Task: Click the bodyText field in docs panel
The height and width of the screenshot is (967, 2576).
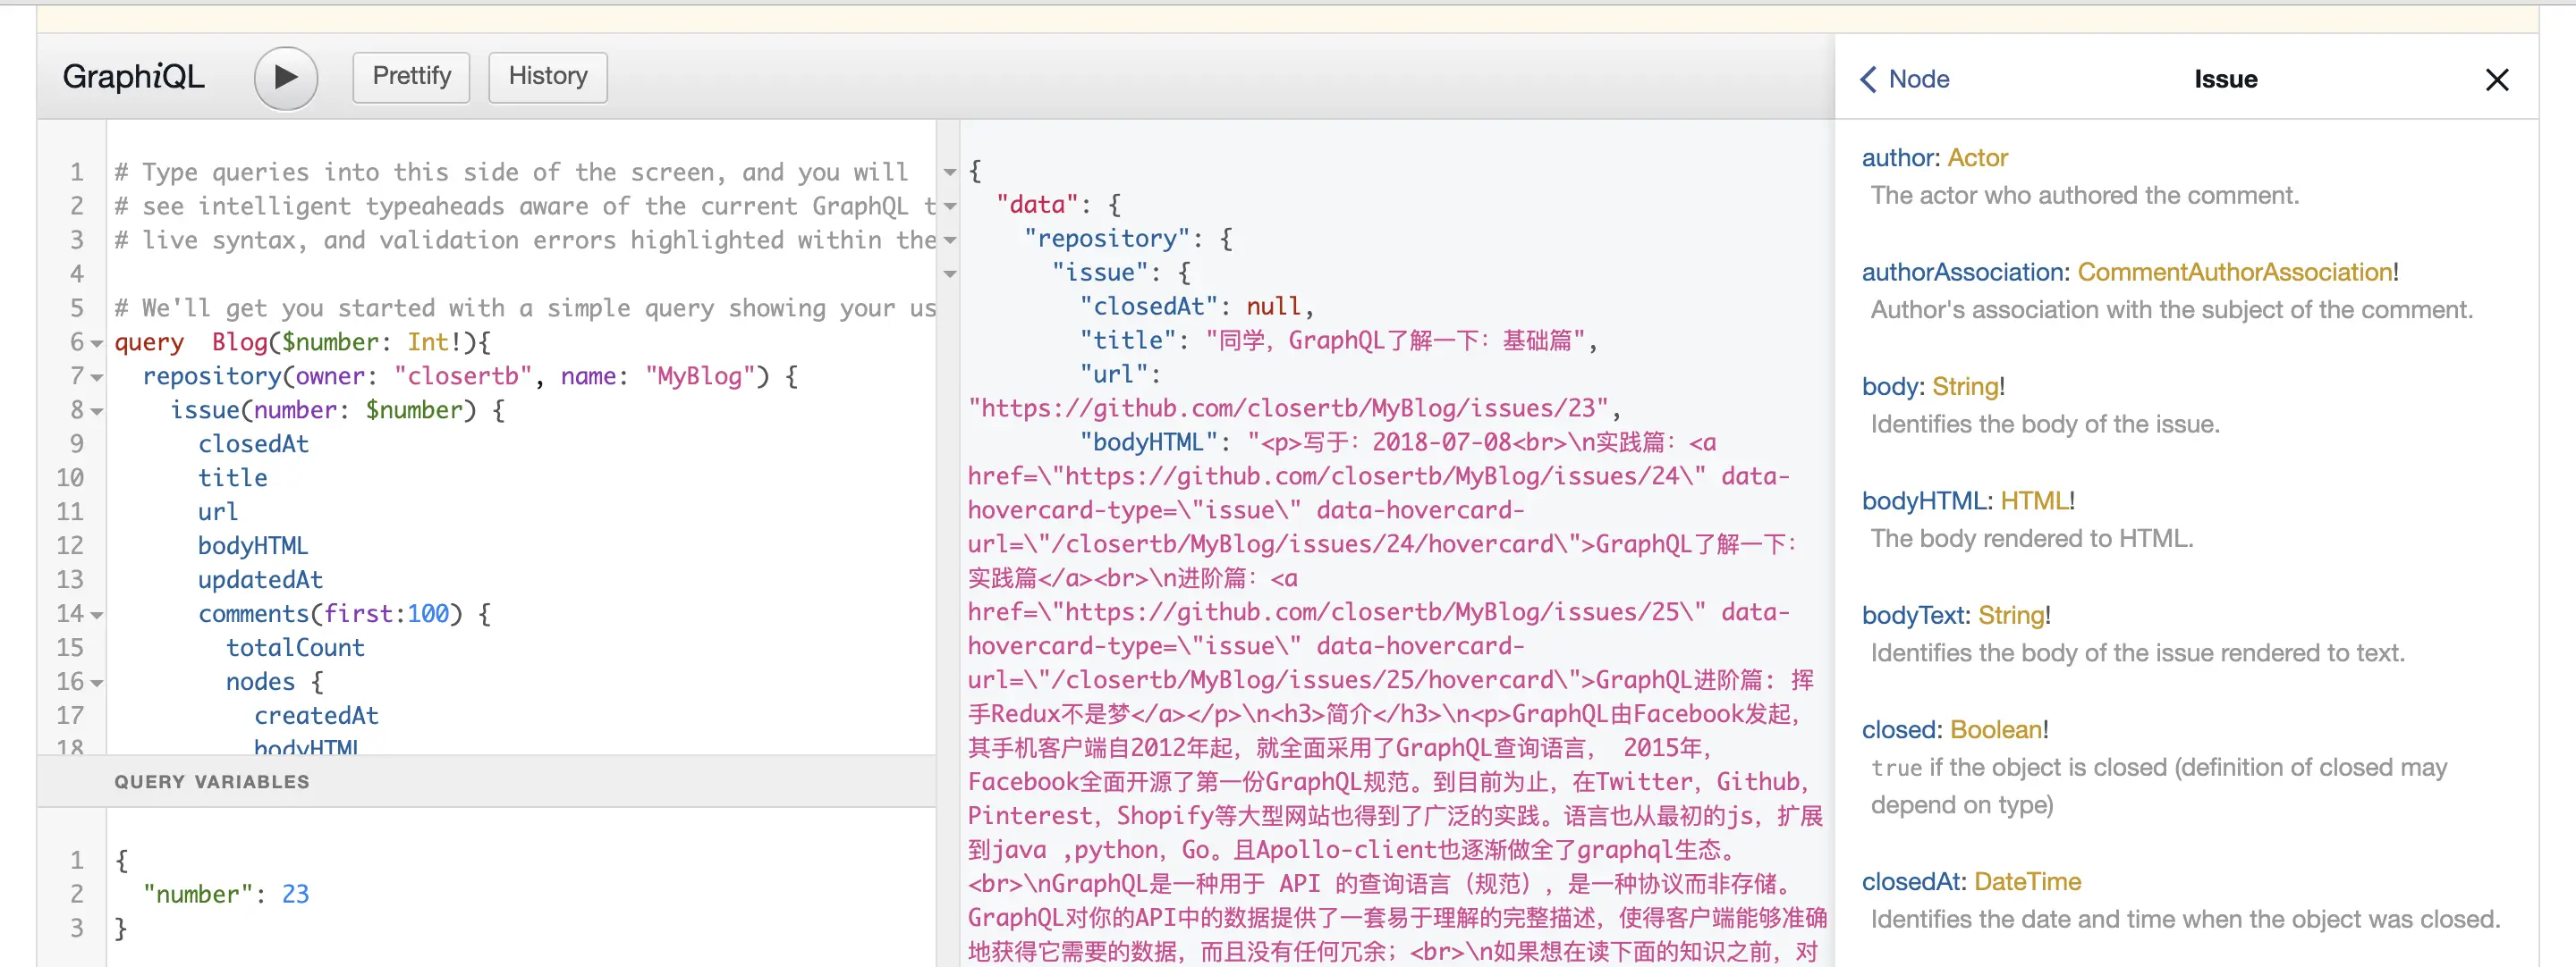Action: point(1915,616)
